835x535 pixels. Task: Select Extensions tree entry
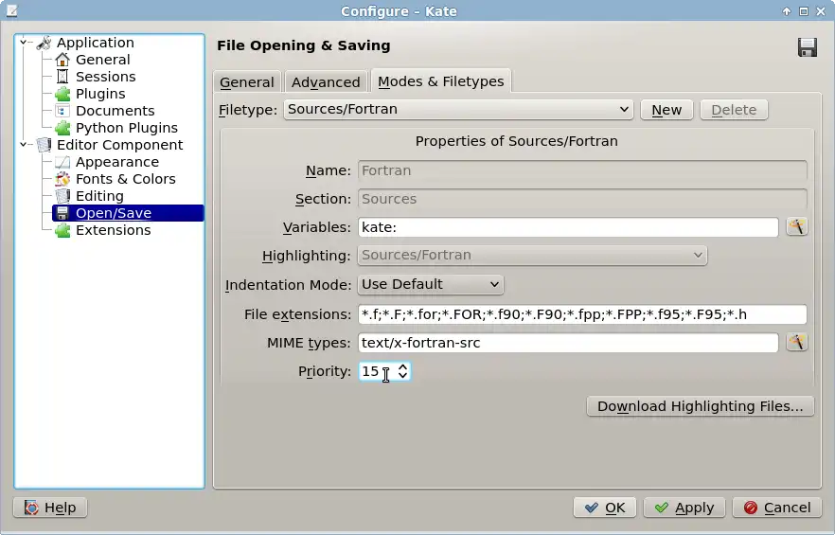(114, 230)
